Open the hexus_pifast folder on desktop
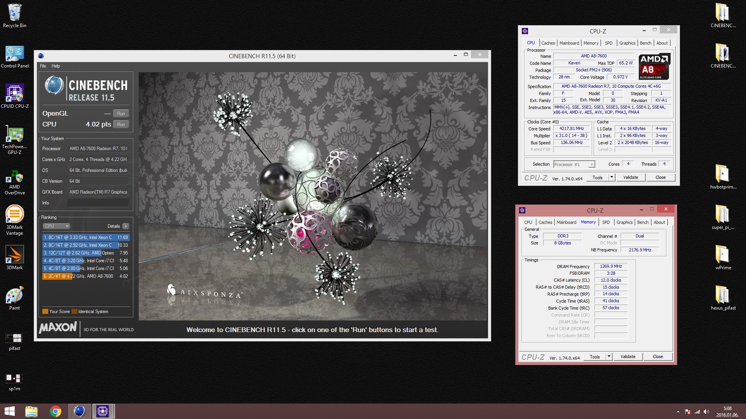This screenshot has height=419, width=746. (723, 298)
